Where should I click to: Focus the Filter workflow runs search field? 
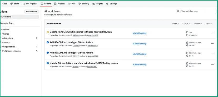coord(196,11)
